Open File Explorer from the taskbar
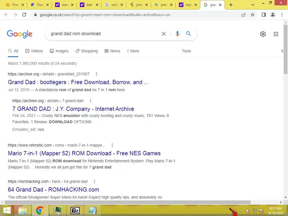Screen dimensions: 288x216 [x=22, y=210]
